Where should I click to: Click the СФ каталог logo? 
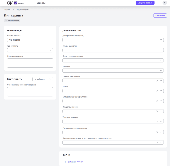click(16, 3)
